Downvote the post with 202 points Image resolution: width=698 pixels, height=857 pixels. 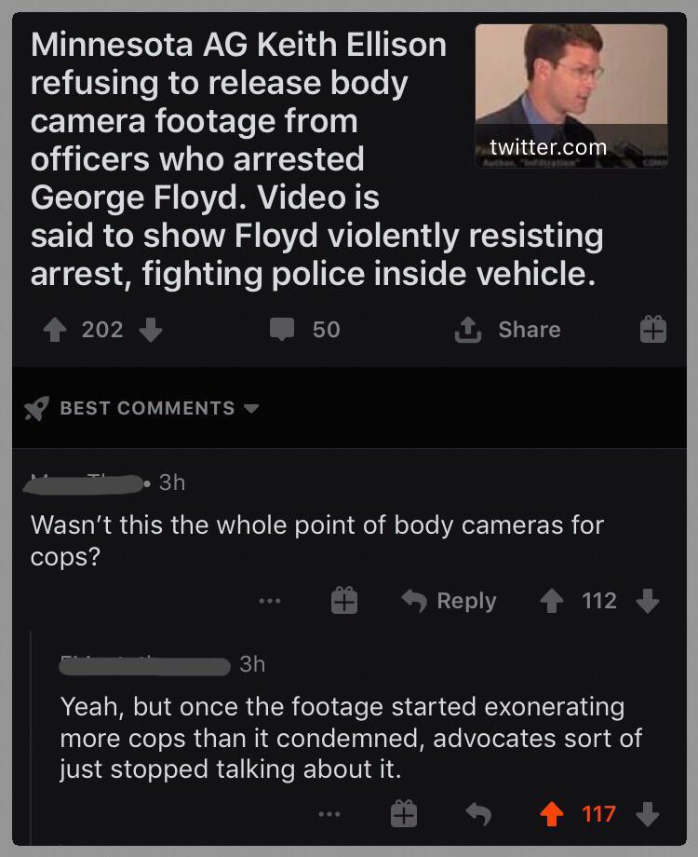coord(151,330)
